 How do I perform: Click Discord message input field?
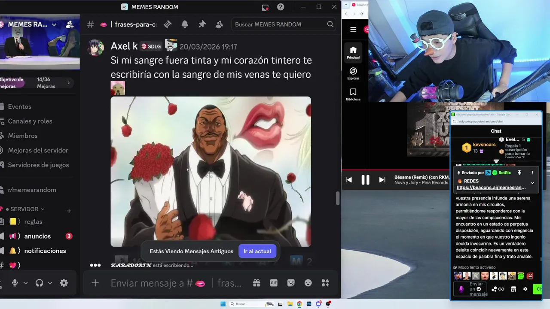(176, 283)
